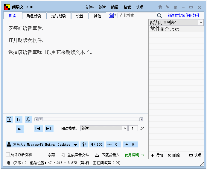Open the 使用说明 link
Screen dimensions: 207x169
pos(135,155)
